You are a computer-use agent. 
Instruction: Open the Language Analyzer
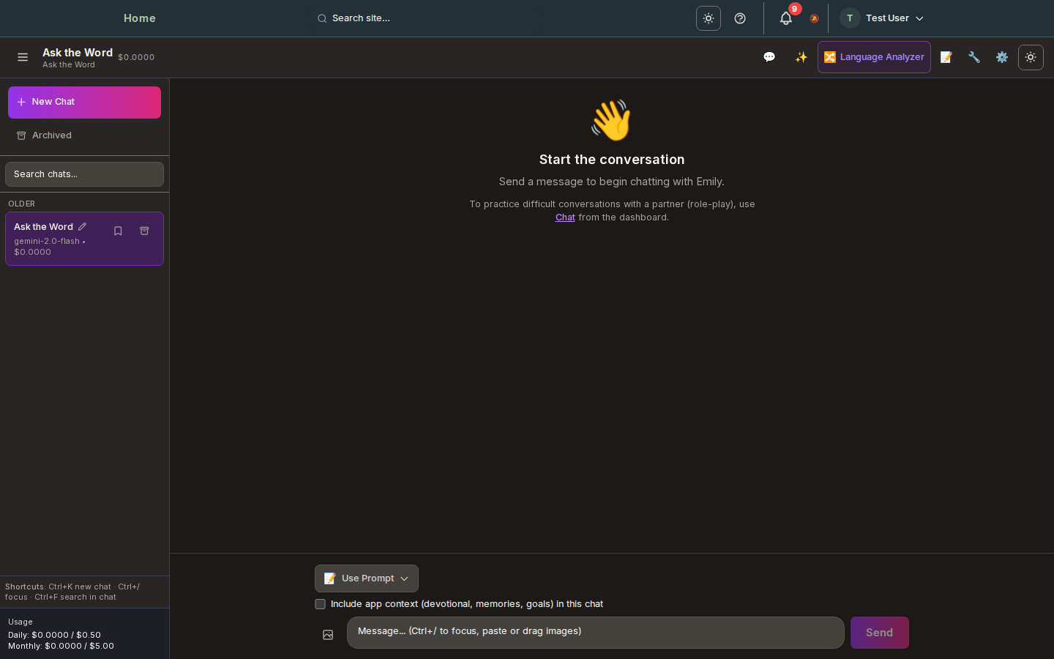point(874,57)
